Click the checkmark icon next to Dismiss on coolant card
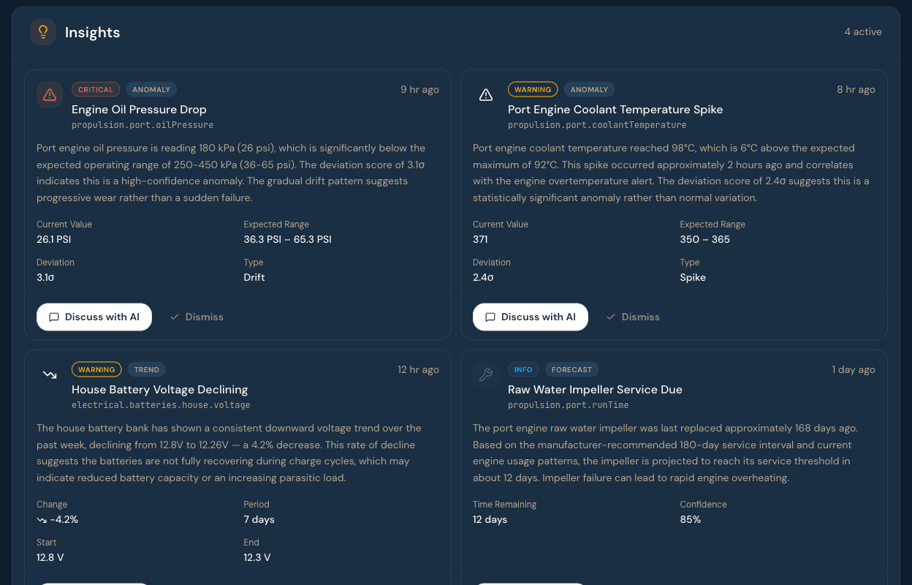This screenshot has width=912, height=585. click(x=611, y=317)
